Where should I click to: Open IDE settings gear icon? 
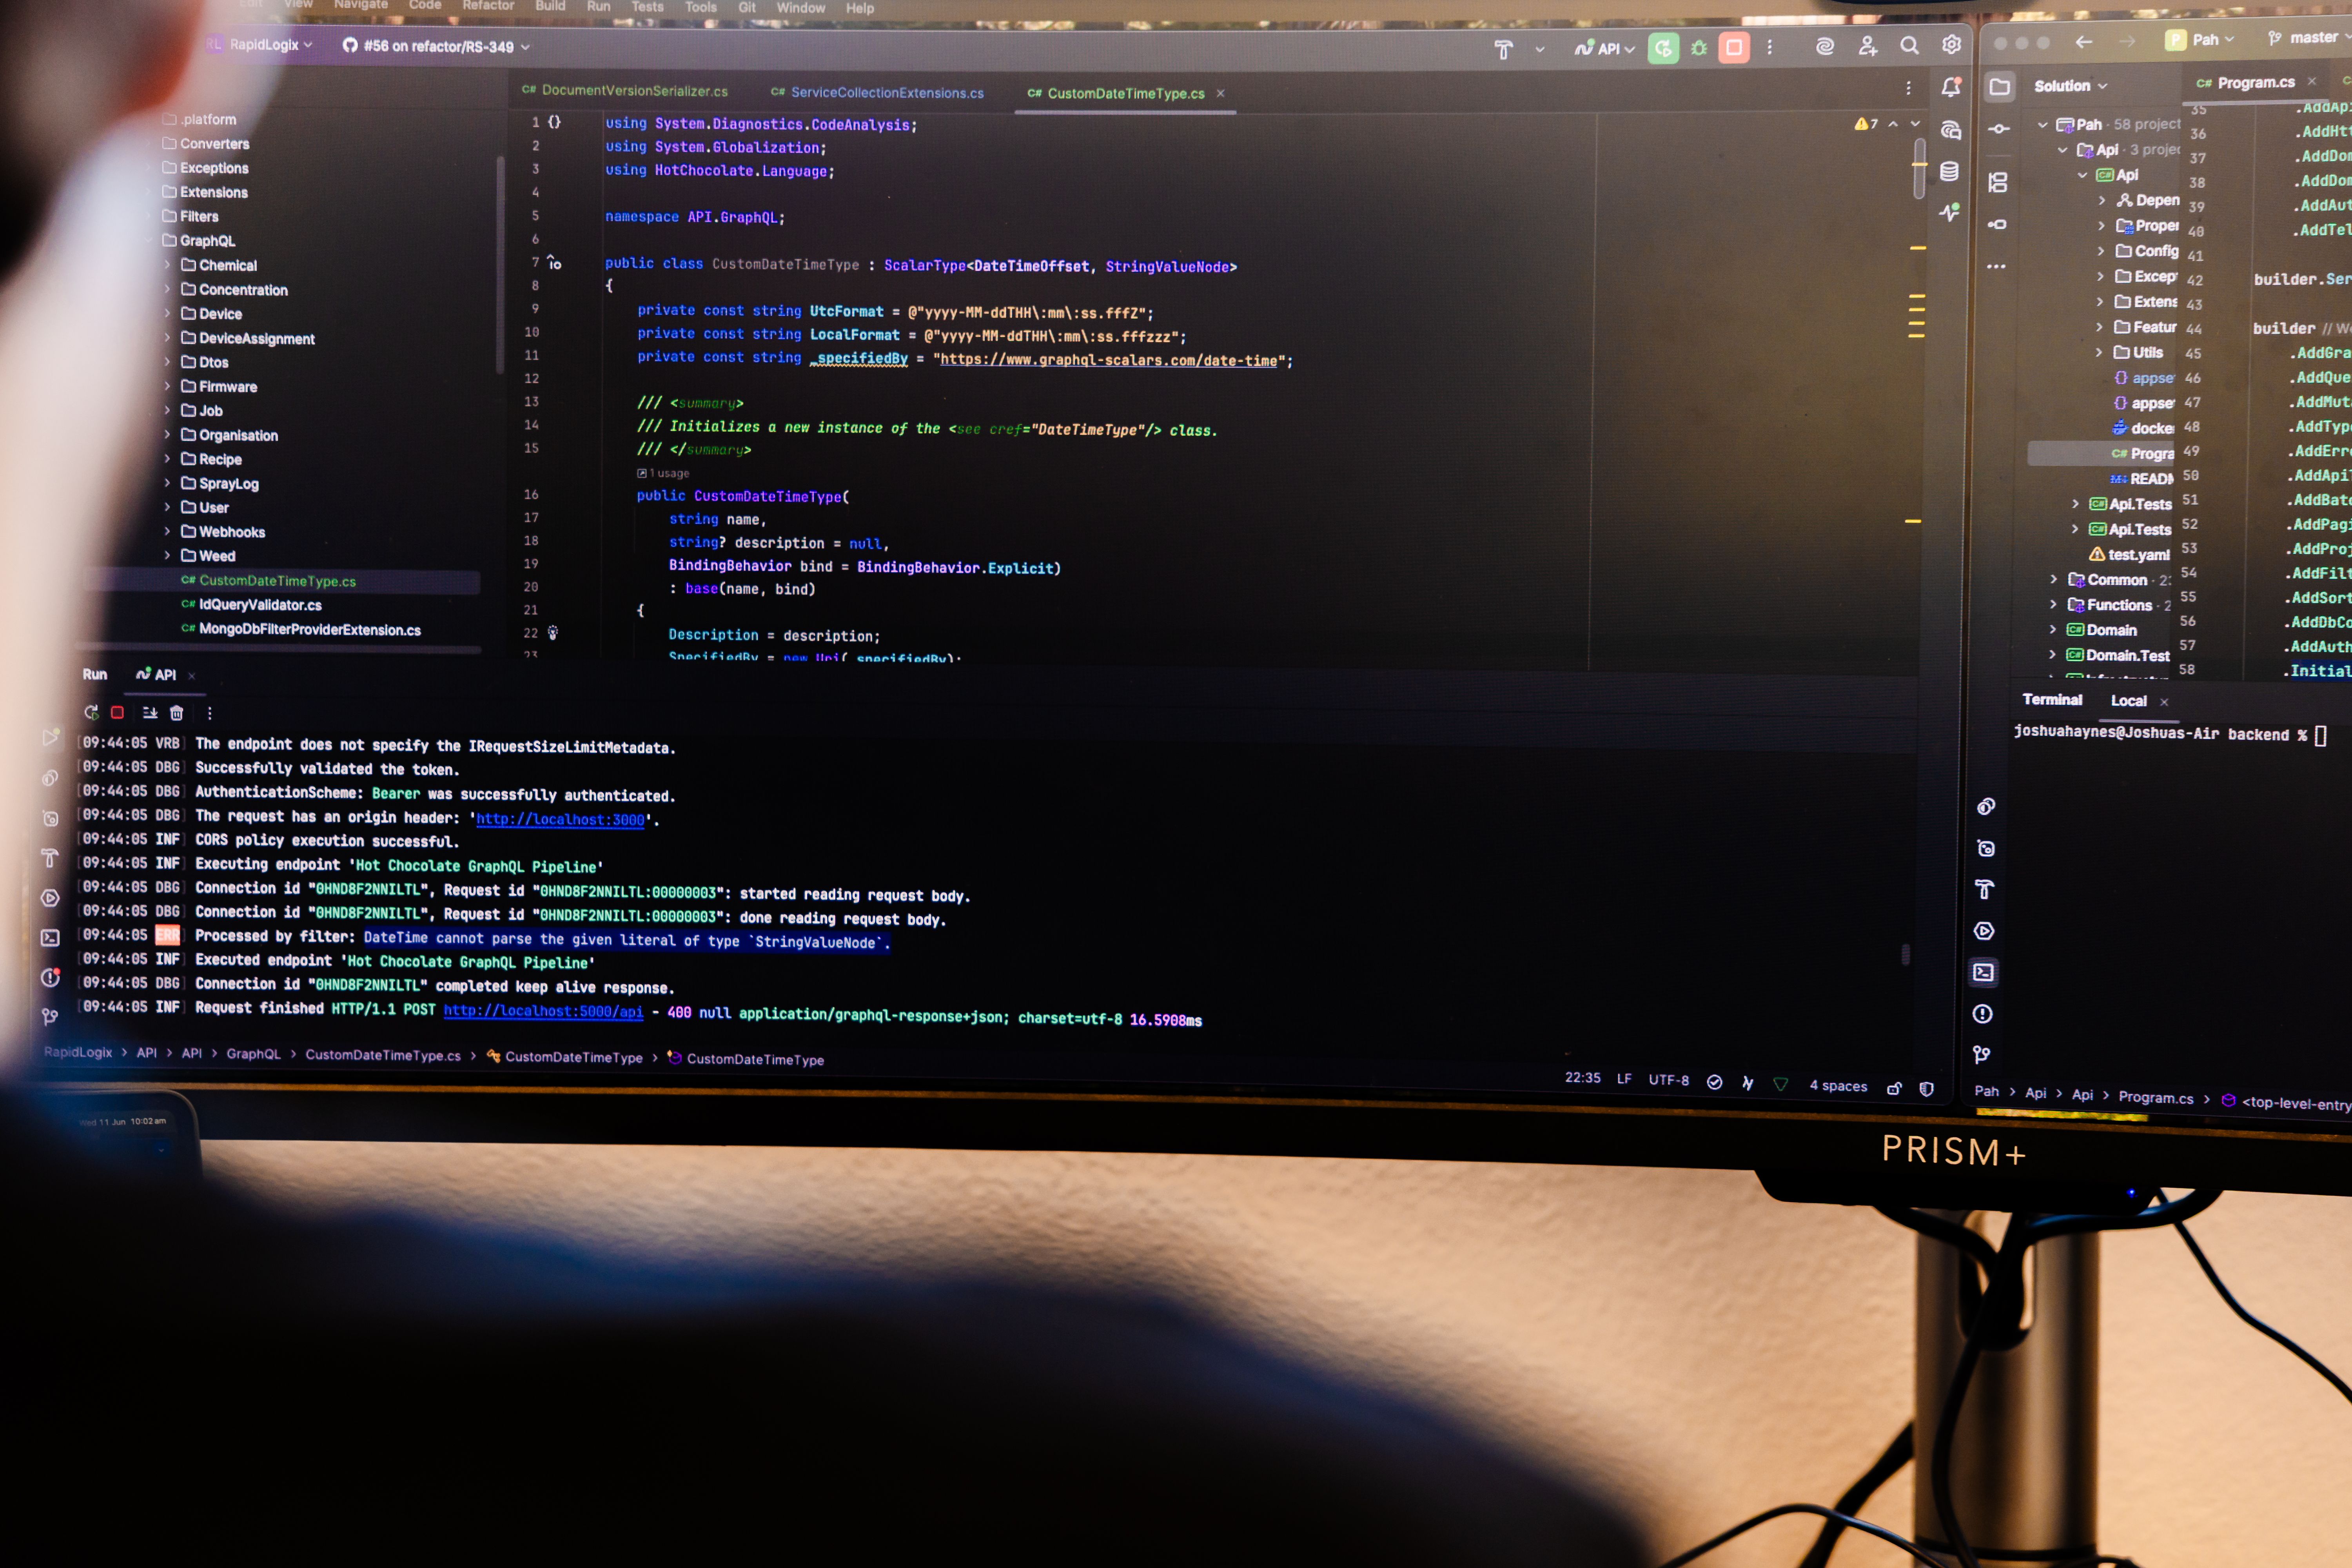[1951, 45]
